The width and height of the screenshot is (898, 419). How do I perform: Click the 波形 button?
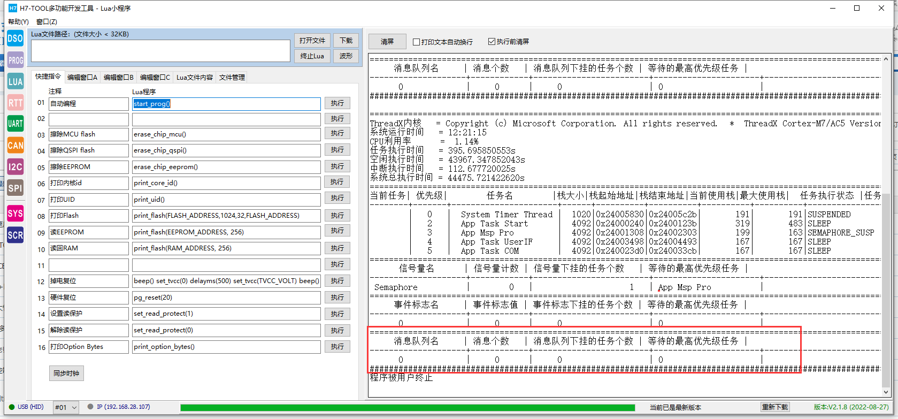pos(346,56)
